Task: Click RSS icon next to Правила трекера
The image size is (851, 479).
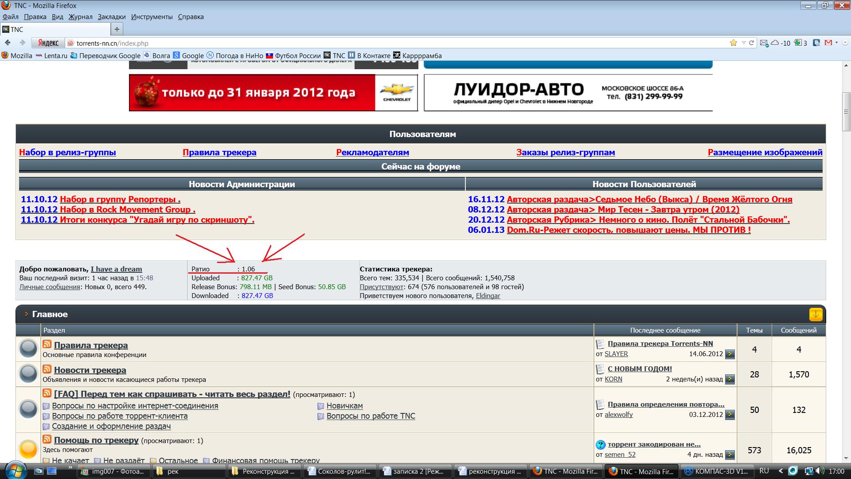Action: [x=47, y=344]
